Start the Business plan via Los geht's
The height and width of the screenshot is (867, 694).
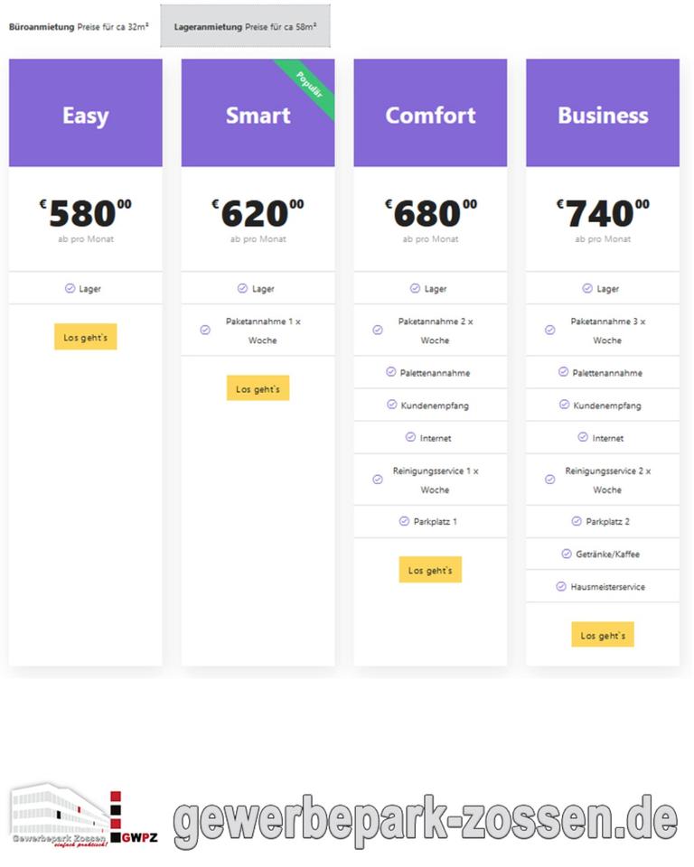[x=603, y=635]
